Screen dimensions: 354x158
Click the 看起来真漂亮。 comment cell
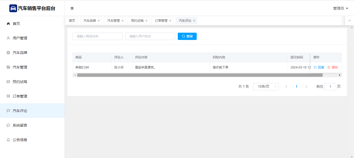pos(171,67)
